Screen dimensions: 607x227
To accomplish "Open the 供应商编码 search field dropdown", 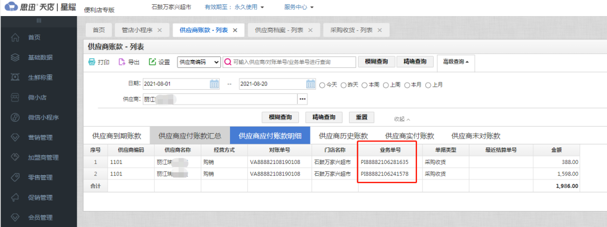I will (x=199, y=62).
